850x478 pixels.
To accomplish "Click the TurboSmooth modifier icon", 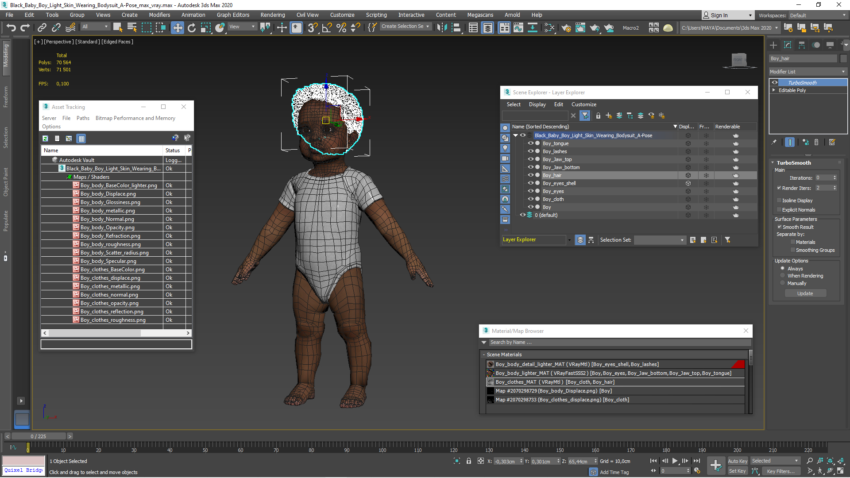I will tap(775, 82).
